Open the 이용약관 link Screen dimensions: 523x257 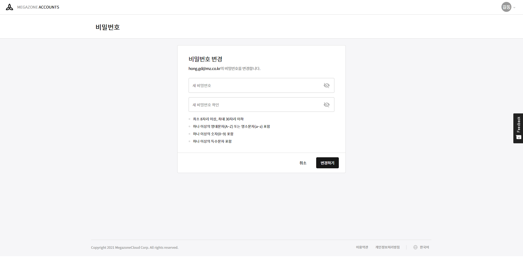pos(362,247)
